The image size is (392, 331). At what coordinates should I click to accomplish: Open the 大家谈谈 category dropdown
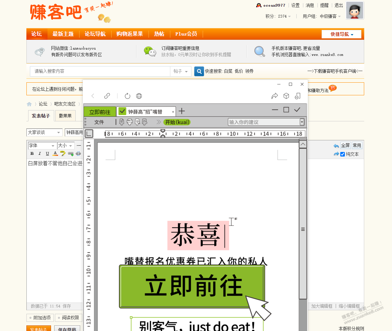coord(44,132)
